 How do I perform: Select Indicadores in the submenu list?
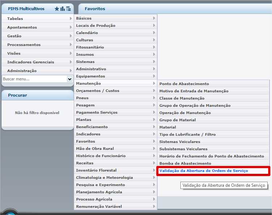click(116, 134)
